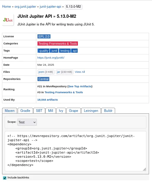Screen dimensions: 152x182
Task: Click the Mar 24, 2025 date text
Action: click(x=46, y=65)
